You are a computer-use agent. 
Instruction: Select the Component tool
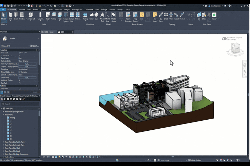[31, 16]
